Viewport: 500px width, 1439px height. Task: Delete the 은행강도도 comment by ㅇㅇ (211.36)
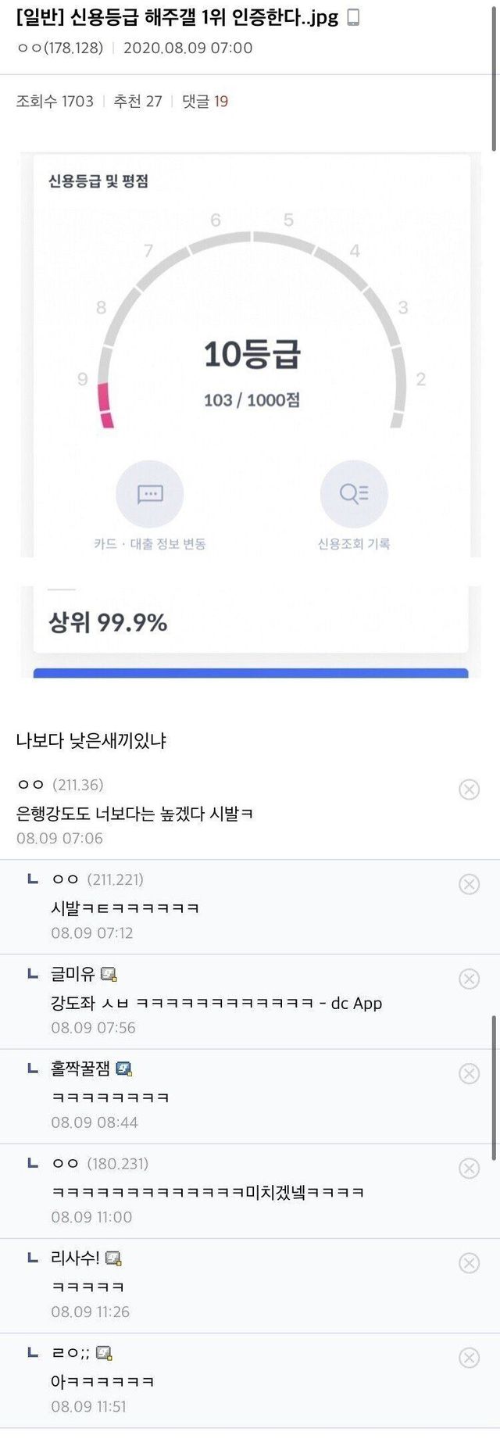[469, 789]
